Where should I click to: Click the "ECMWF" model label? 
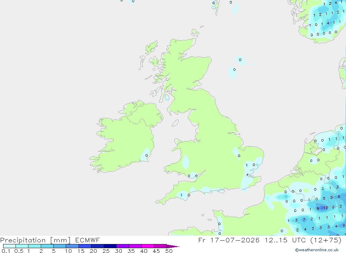click(88, 240)
